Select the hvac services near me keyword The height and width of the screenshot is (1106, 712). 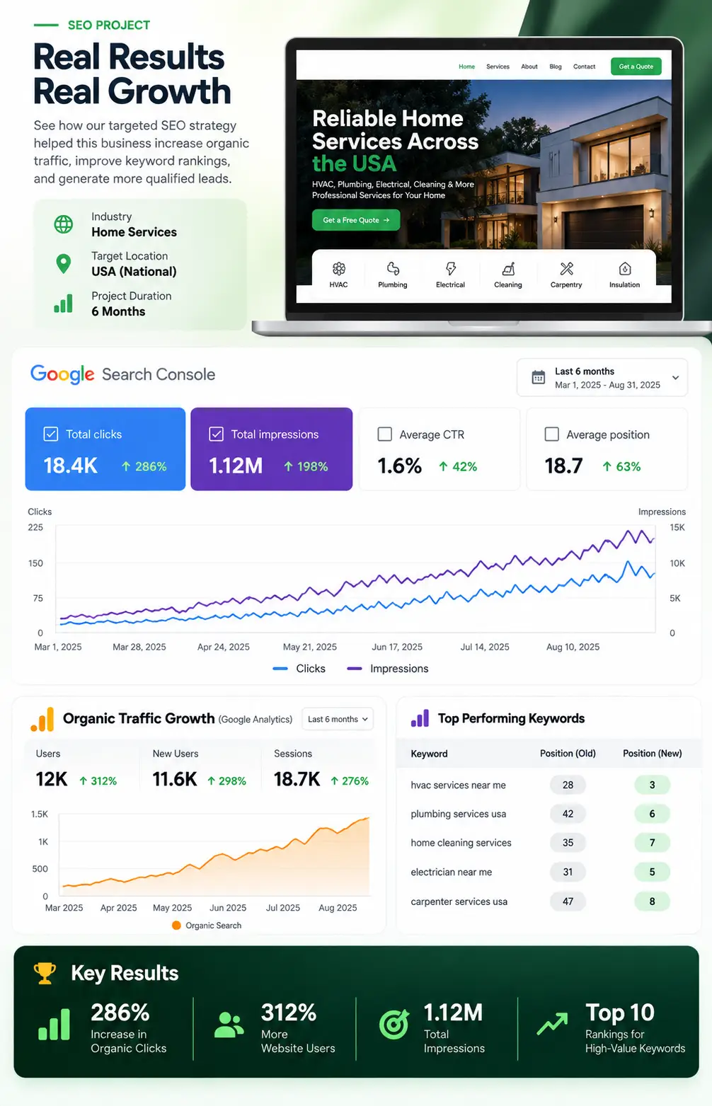458,785
